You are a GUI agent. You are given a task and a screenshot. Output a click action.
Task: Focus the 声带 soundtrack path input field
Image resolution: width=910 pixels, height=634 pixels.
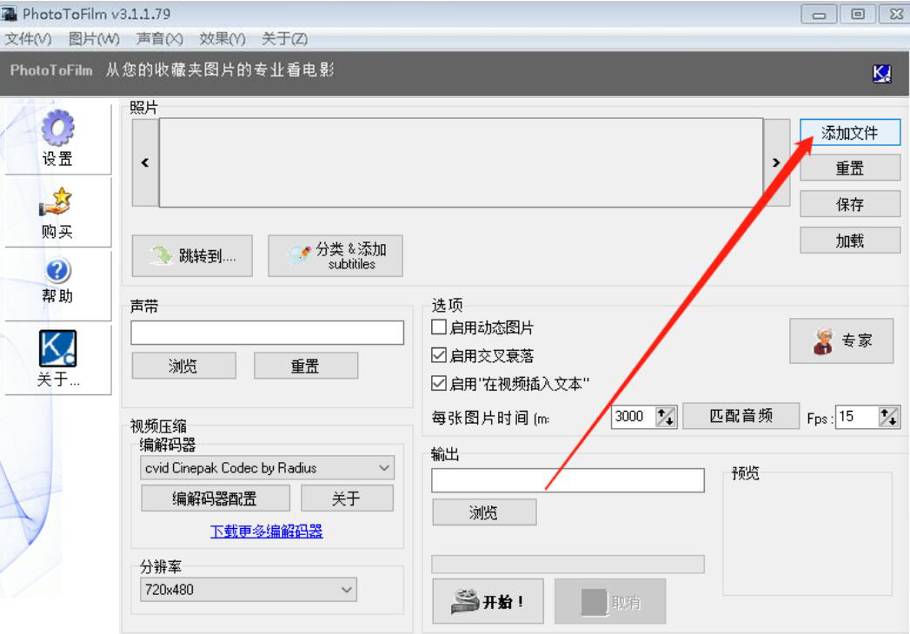tap(267, 333)
